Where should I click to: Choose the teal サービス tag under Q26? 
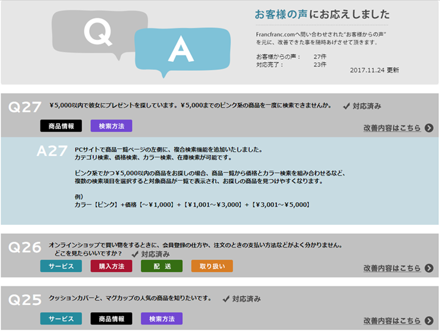(x=61, y=266)
